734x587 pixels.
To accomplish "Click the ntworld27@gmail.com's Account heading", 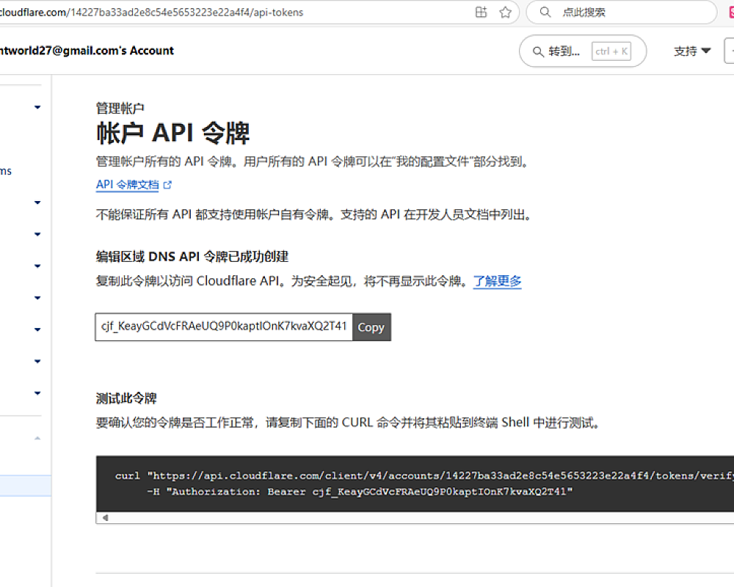I will [x=87, y=51].
